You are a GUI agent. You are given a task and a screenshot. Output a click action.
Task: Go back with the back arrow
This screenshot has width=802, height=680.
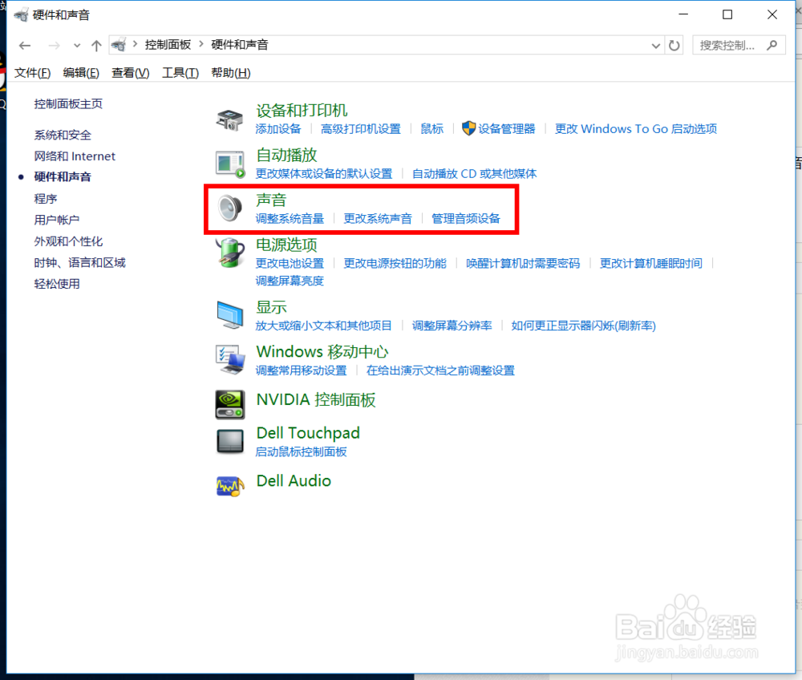25,46
